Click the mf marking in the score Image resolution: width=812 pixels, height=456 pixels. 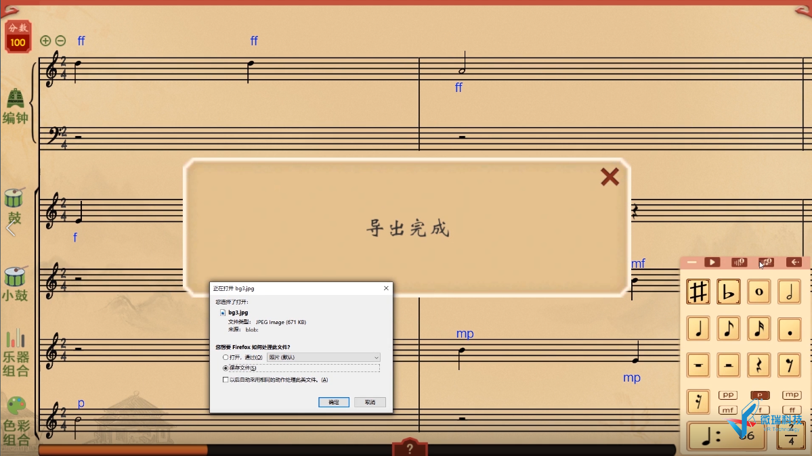(x=638, y=263)
